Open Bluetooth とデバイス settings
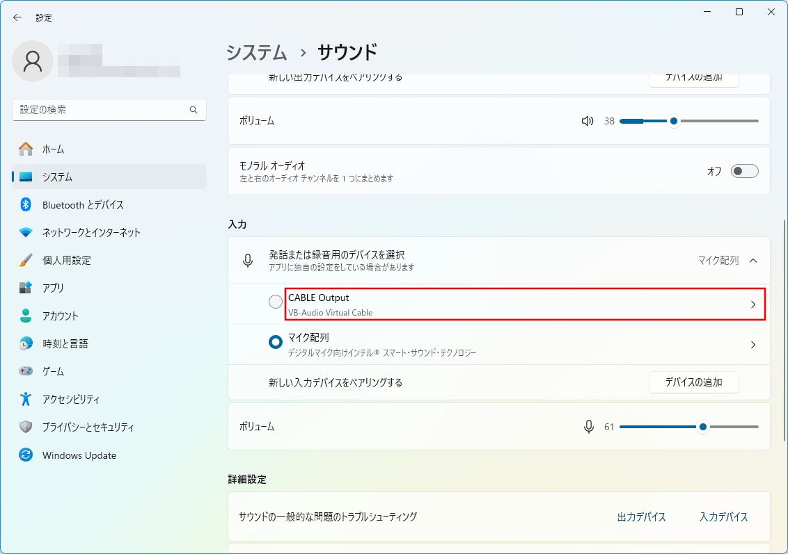788x554 pixels. coord(109,205)
